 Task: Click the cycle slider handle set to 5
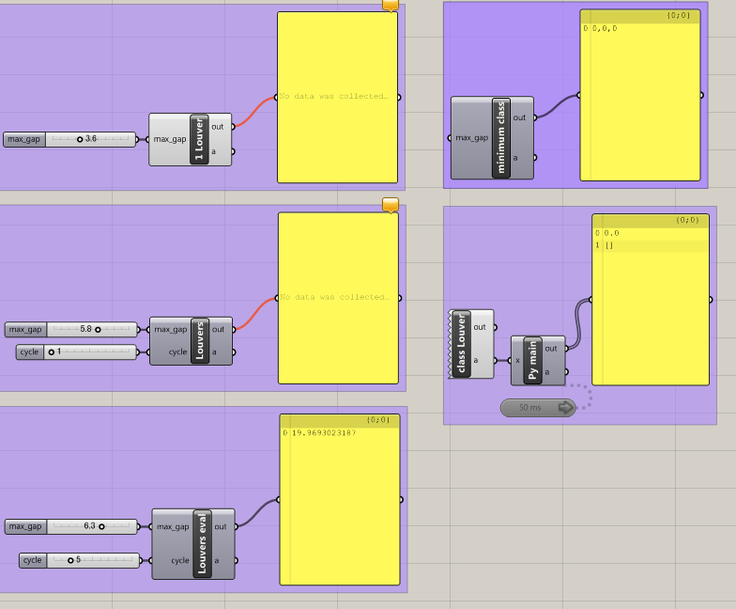point(69,560)
